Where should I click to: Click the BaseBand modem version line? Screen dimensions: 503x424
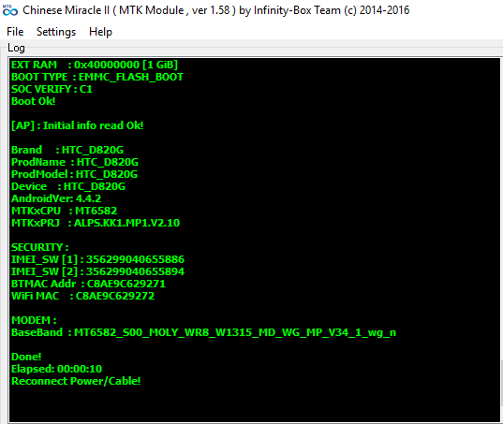click(203, 332)
